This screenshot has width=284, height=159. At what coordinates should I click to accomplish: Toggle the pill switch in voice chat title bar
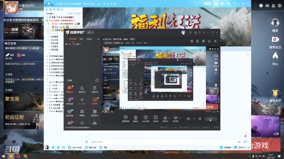207,4
